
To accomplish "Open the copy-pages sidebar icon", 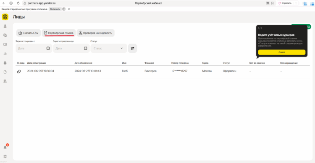I will click(5, 35).
